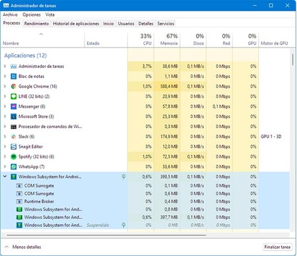Click the Bloc de notas icon

point(14,77)
